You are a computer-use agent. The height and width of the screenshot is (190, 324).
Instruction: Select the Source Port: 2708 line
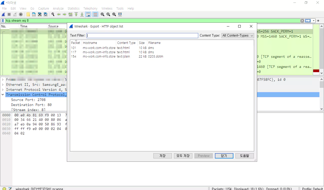(x=28, y=100)
